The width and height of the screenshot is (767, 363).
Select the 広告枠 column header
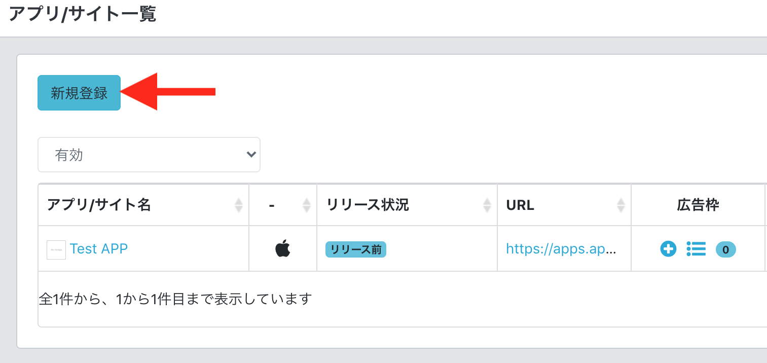[698, 205]
